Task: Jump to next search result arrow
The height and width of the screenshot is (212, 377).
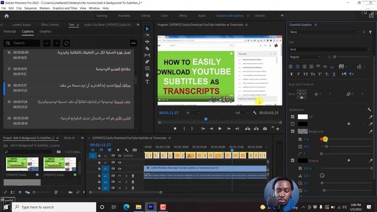Action: point(57,43)
